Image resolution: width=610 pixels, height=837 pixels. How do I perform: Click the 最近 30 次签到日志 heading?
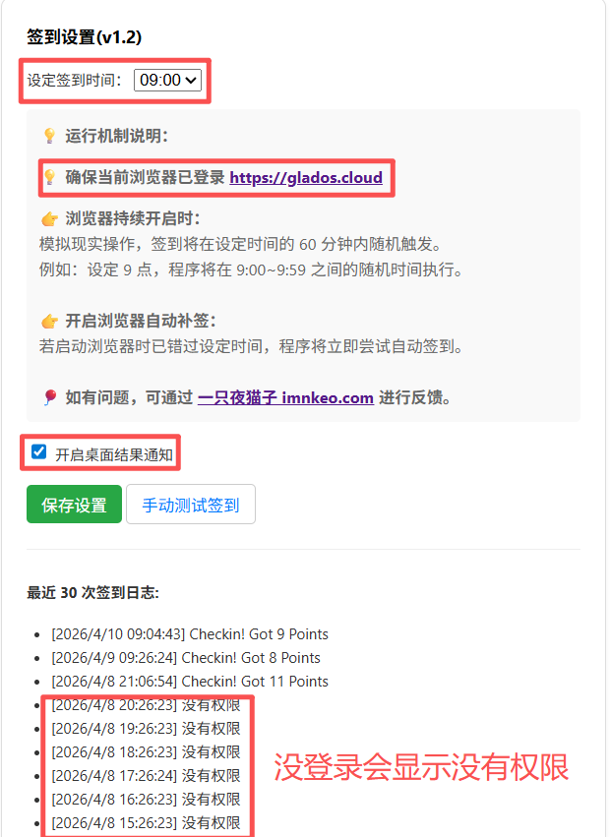click(x=92, y=592)
